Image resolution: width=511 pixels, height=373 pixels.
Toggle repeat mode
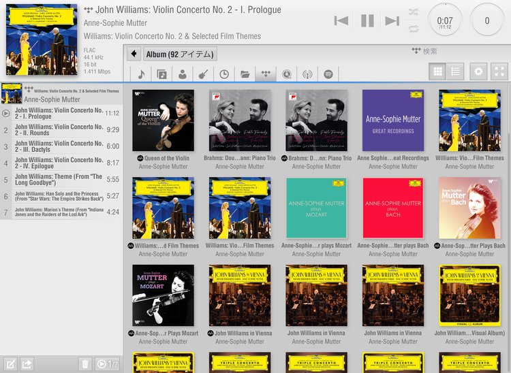coord(413,29)
